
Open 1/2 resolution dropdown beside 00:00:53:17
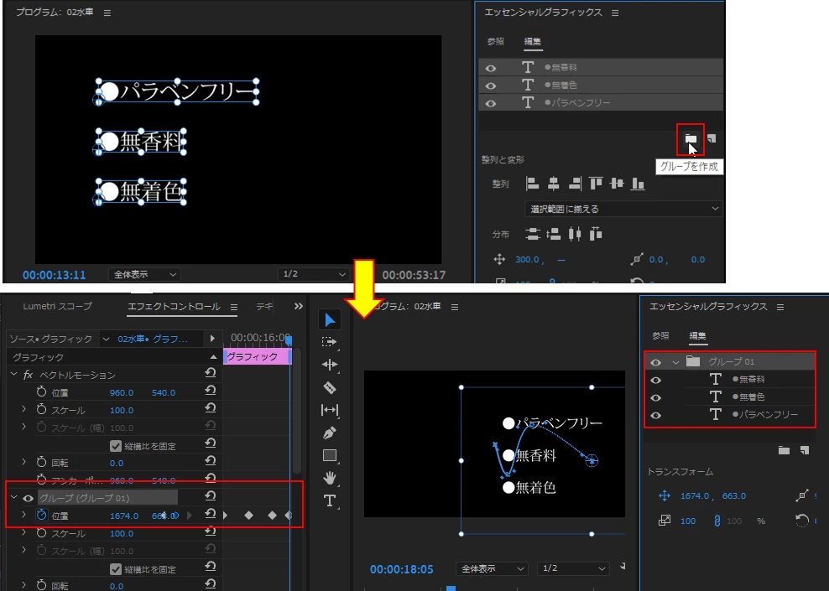[314, 274]
